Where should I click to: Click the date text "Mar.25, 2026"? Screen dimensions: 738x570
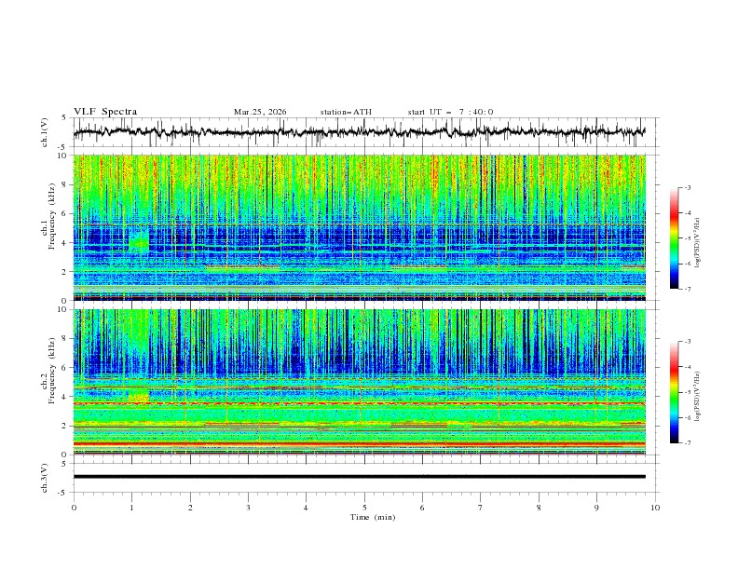(260, 112)
